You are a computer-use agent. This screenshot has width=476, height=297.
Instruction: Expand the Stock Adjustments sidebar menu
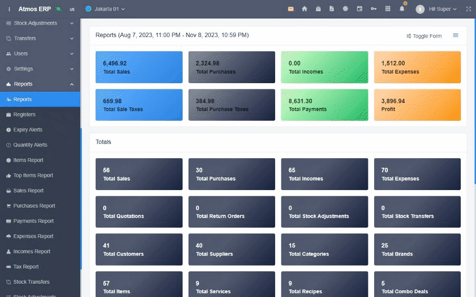(x=40, y=23)
